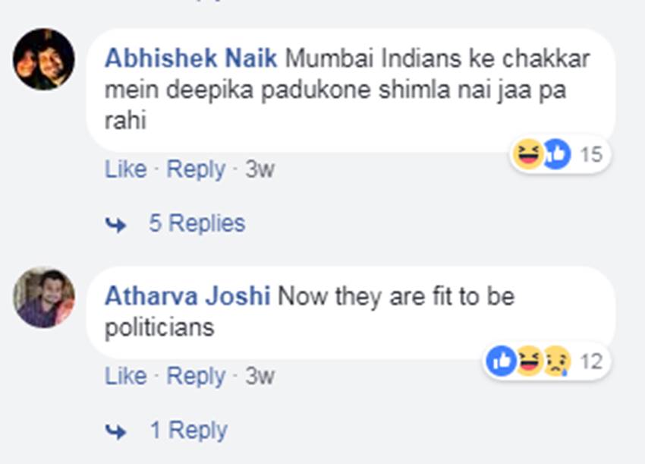Click the blue thumbs-up reaction on Abhishek's comment
The image size is (645, 464).
coord(556,155)
